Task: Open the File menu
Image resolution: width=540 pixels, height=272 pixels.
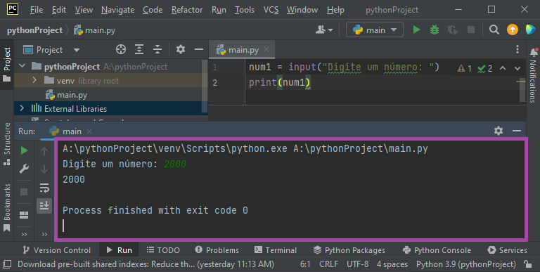Action: [x=37, y=10]
